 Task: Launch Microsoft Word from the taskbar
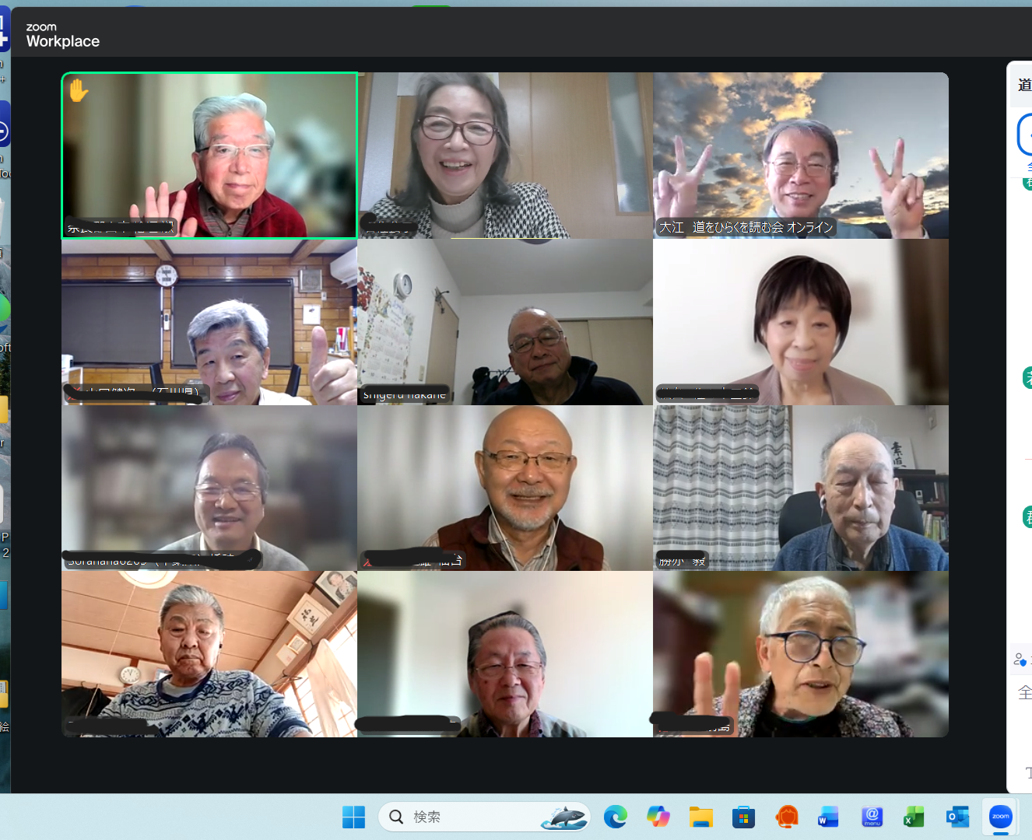827,817
